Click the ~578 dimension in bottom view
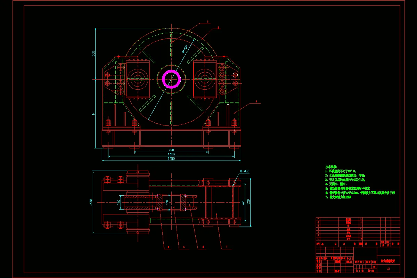417x278 pixels. pos(91,202)
